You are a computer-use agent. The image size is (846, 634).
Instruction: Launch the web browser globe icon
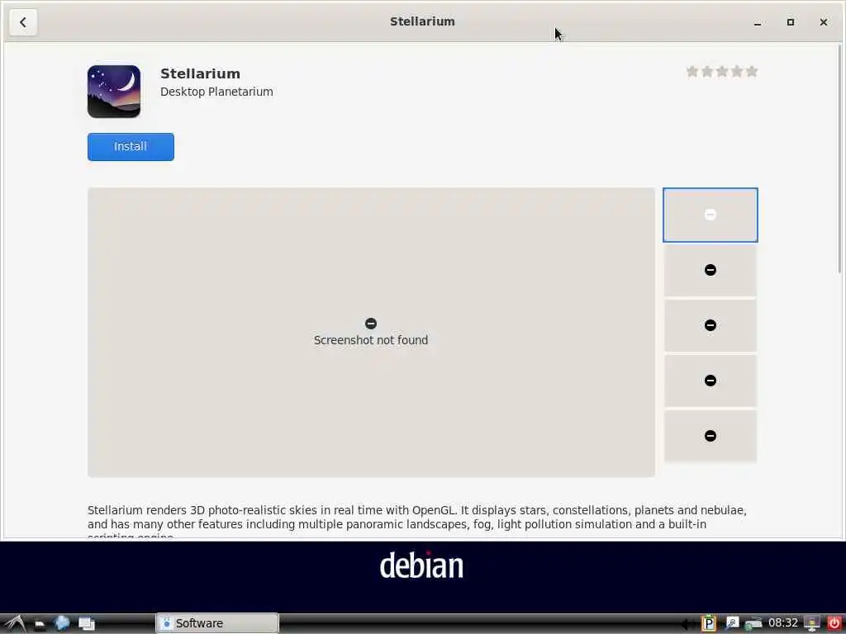pyautogui.click(x=63, y=623)
